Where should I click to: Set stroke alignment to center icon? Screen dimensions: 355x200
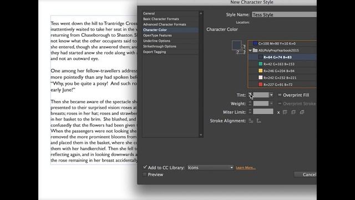(x=251, y=121)
